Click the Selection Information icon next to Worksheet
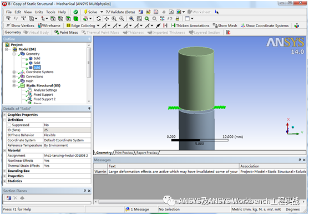This screenshot has width=309, height=215. tap(216, 12)
